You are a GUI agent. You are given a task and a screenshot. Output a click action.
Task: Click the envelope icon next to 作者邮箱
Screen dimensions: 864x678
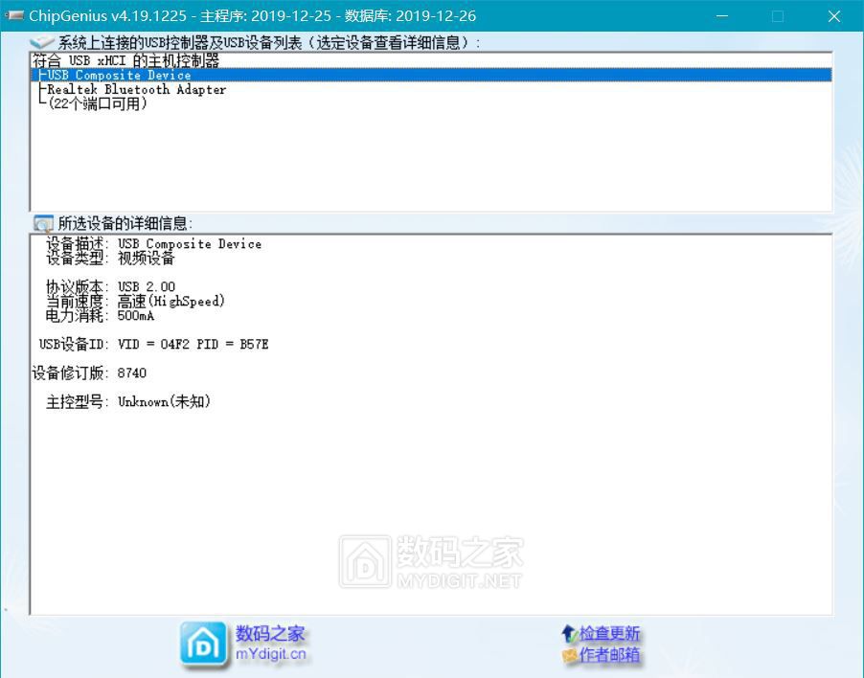coord(569,655)
